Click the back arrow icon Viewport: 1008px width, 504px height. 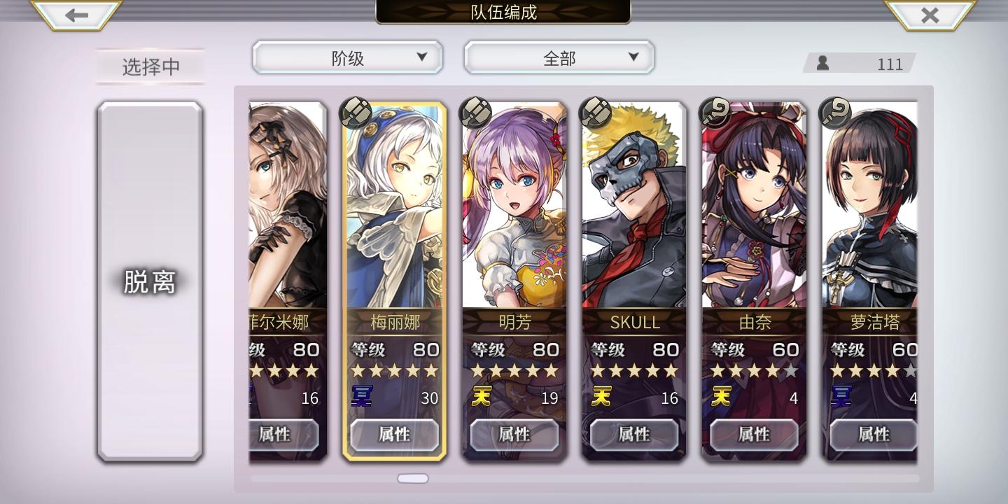pyautogui.click(x=76, y=15)
